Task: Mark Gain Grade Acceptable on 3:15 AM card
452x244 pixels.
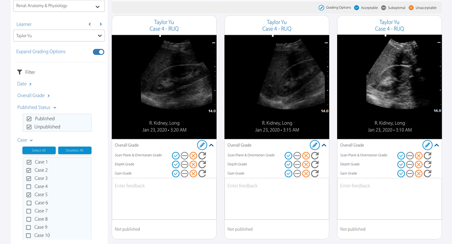Action: pos(288,173)
